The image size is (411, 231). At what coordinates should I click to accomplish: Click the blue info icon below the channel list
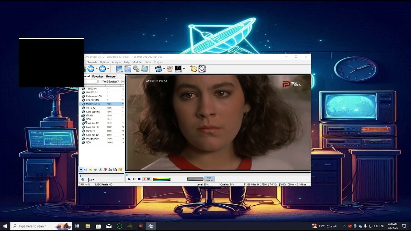[100, 170]
